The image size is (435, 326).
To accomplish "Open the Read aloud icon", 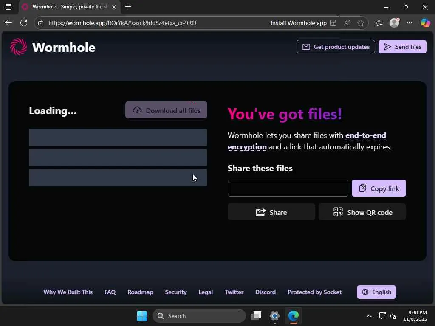I will (347, 23).
